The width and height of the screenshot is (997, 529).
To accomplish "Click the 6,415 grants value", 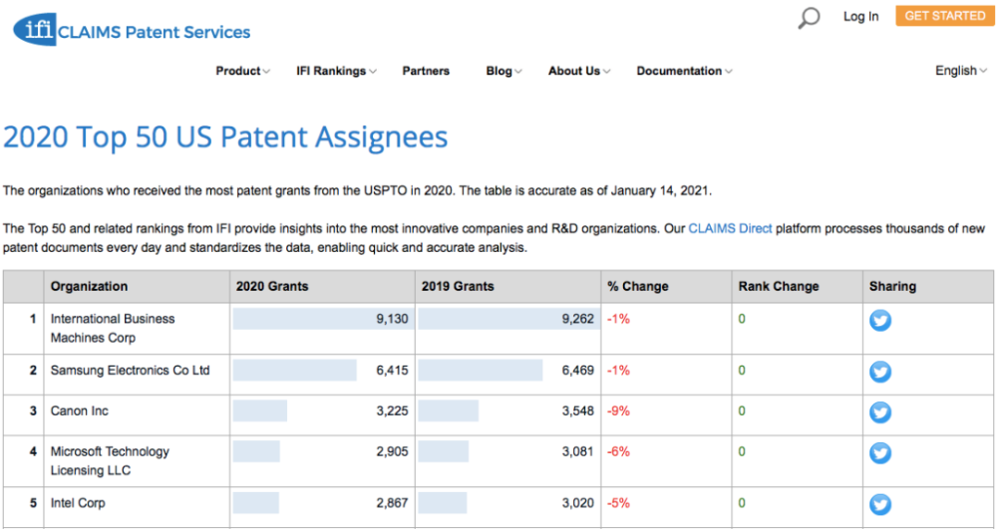I will click(x=392, y=371).
